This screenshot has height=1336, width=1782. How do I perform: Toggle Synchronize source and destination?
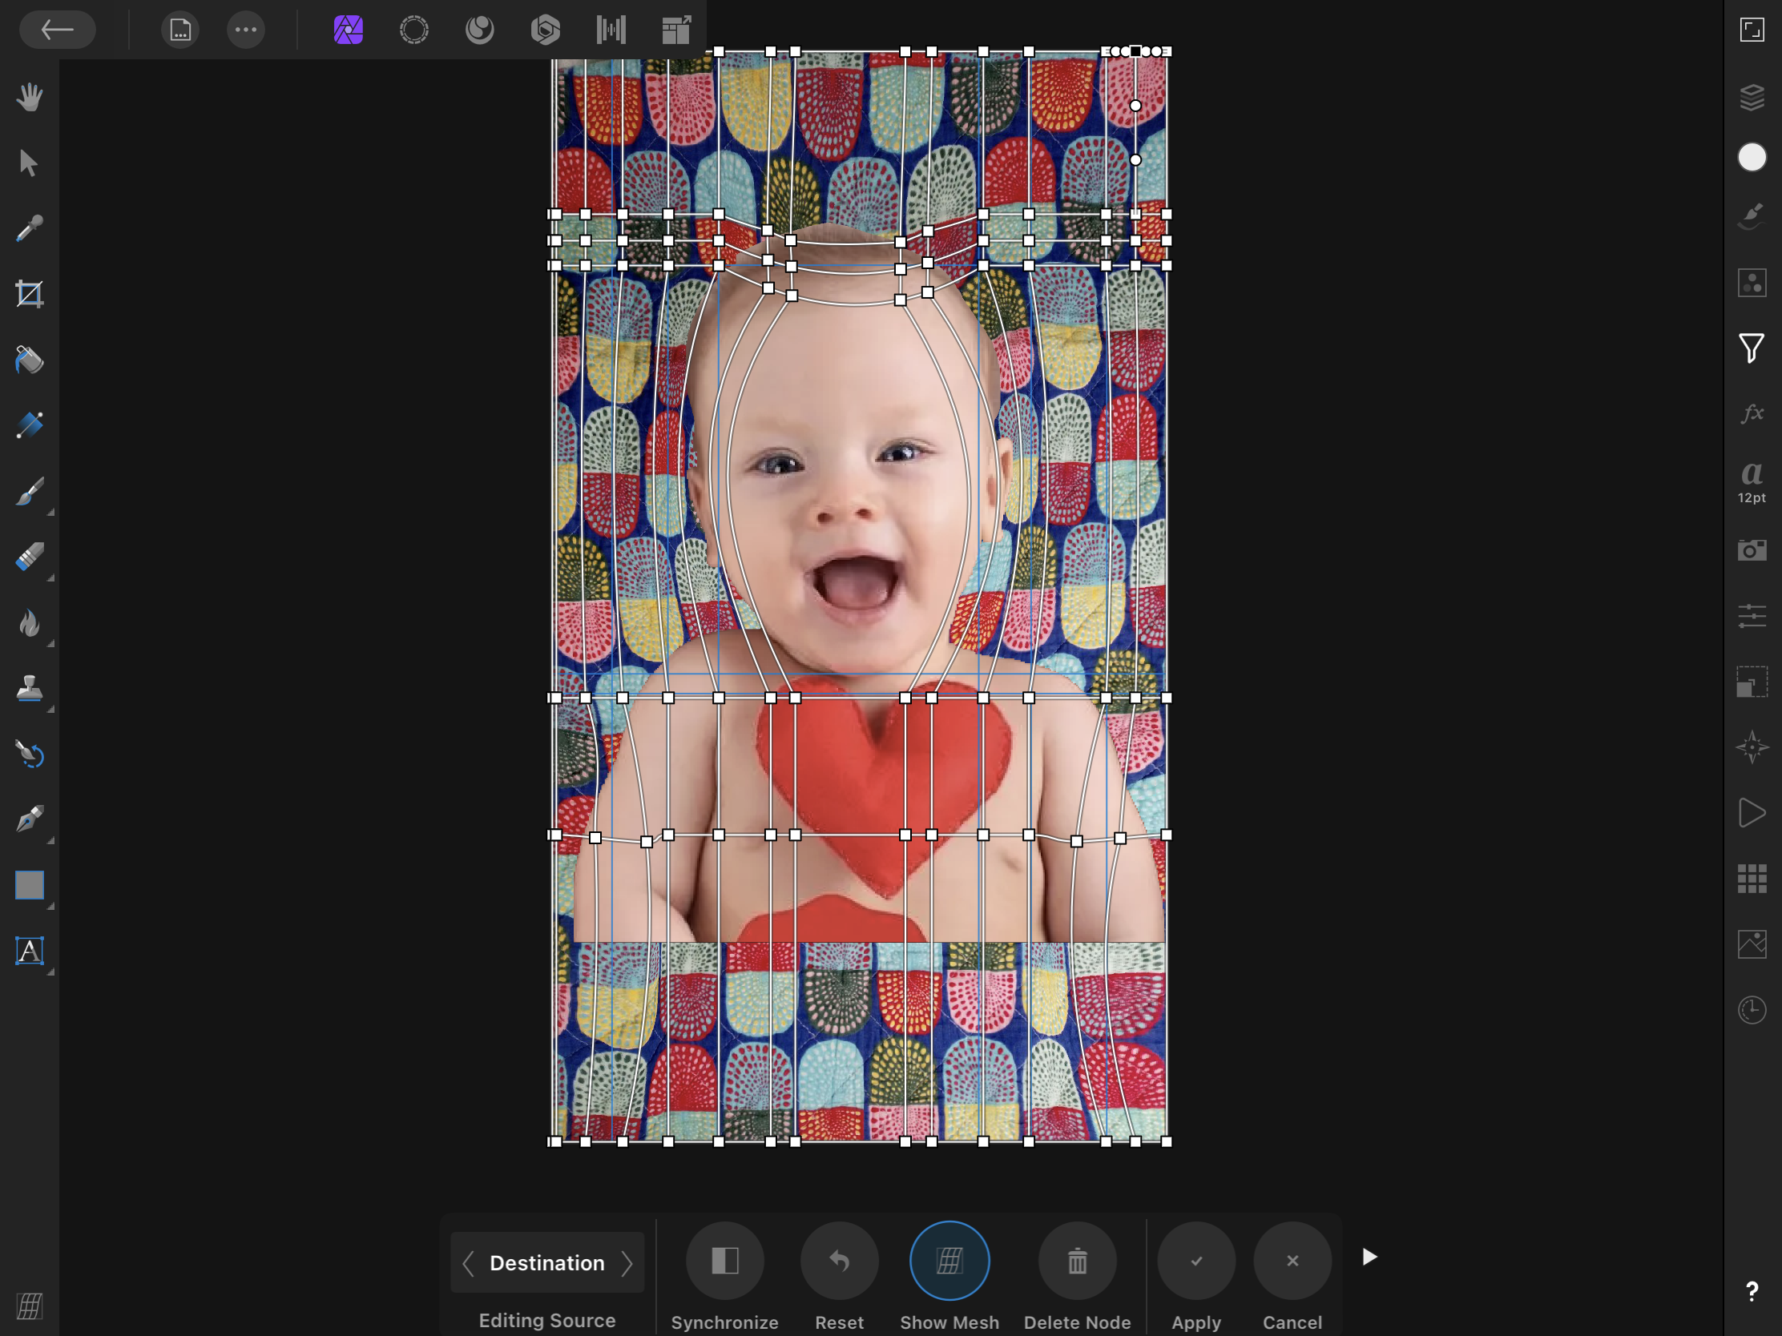pyautogui.click(x=724, y=1260)
